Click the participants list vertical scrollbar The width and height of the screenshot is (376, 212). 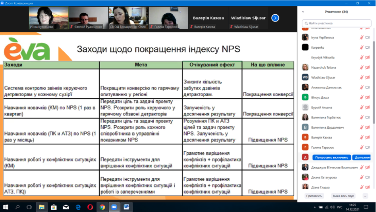pos(373,85)
